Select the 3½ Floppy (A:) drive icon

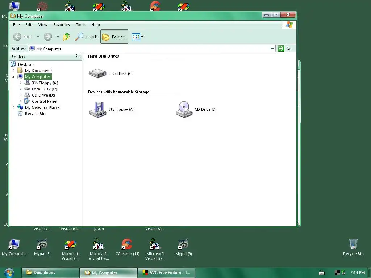click(x=97, y=109)
